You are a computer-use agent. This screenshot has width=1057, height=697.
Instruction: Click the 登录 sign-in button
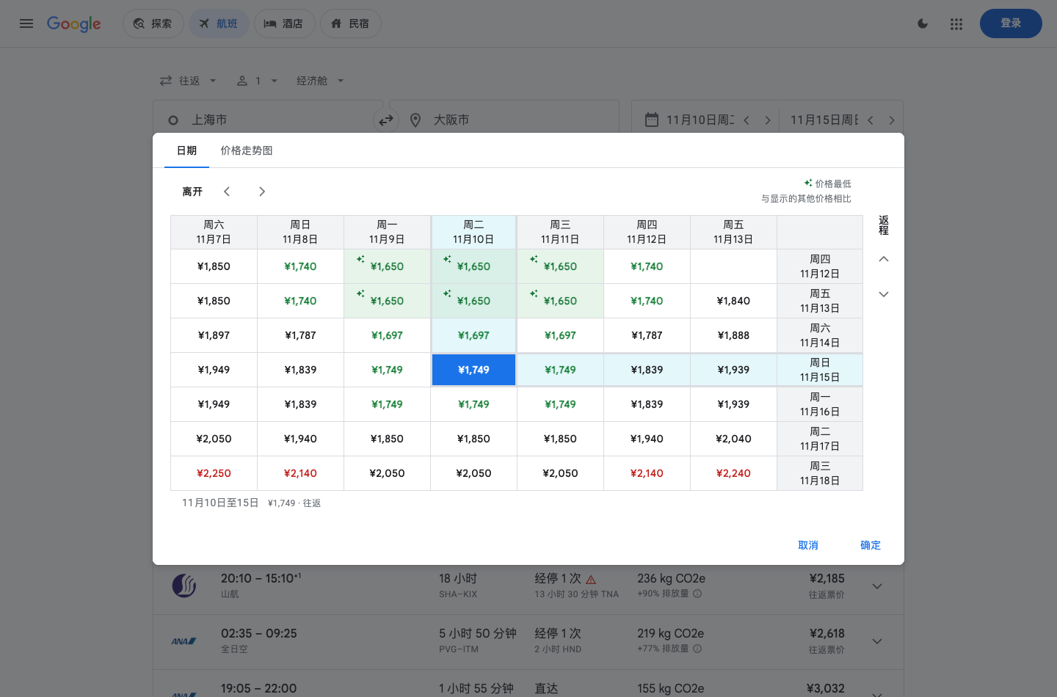[1011, 23]
